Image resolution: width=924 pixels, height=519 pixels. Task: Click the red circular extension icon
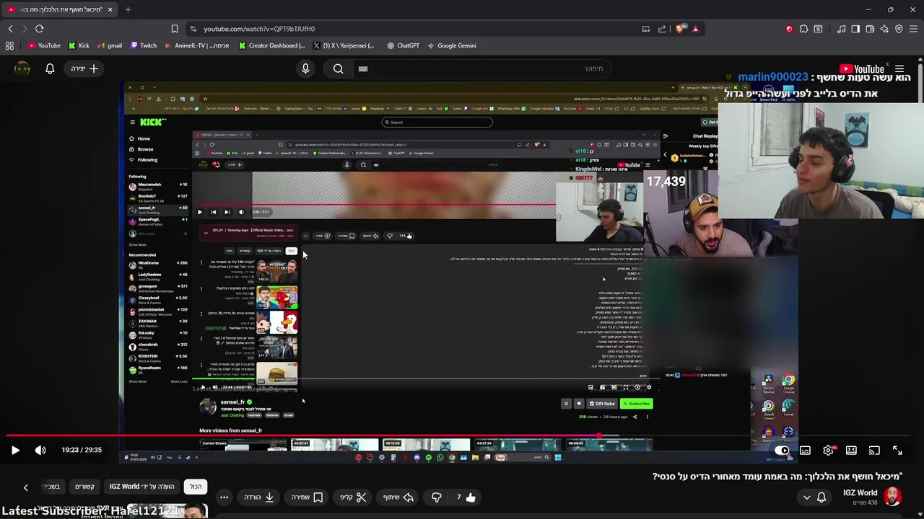[x=789, y=29]
